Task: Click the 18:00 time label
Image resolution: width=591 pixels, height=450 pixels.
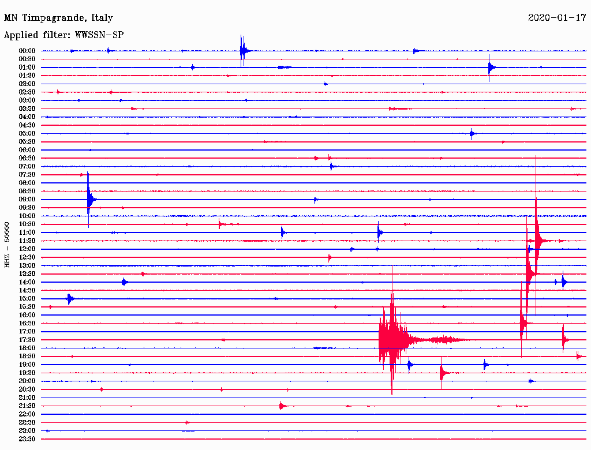Action: [27, 348]
